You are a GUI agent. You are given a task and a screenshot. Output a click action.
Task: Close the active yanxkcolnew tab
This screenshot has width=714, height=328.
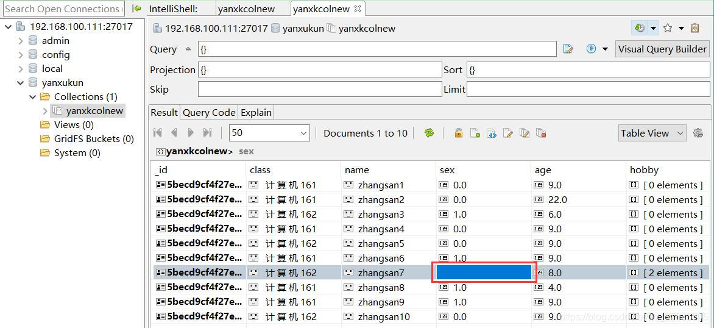click(358, 9)
